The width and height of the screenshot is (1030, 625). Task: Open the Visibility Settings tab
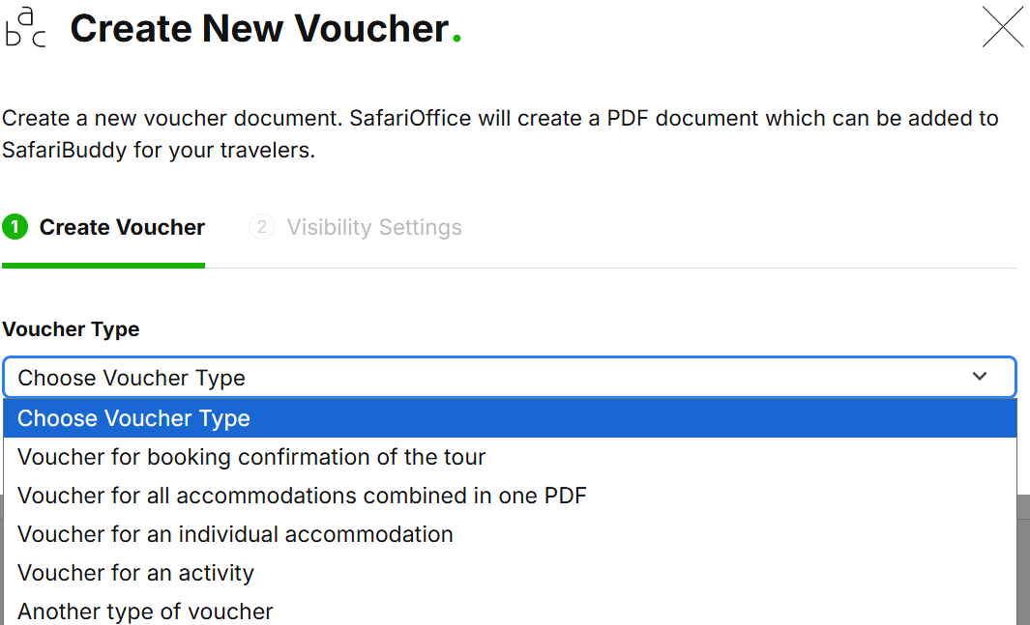point(374,228)
